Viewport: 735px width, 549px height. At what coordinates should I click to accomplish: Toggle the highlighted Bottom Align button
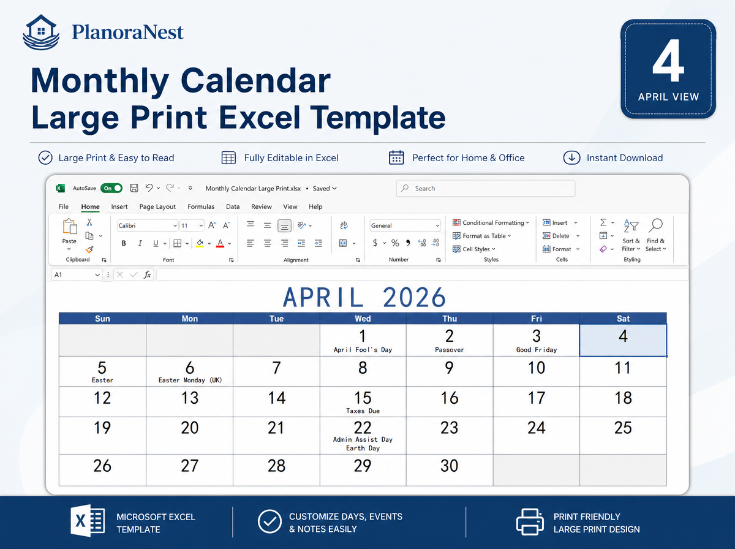[x=284, y=226]
